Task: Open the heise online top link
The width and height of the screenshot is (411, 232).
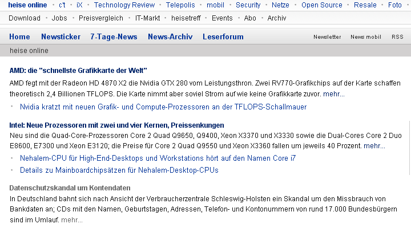Action: tap(27, 5)
